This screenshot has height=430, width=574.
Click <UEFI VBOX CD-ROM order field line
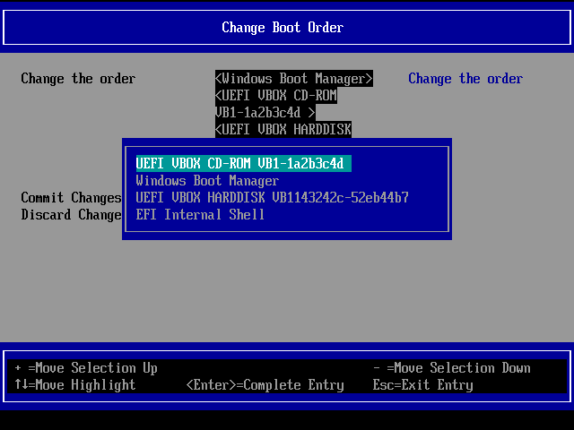pos(276,96)
